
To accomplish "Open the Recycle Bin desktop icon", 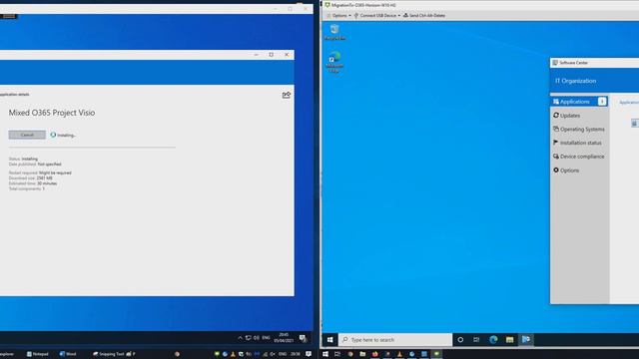I will coord(335,32).
